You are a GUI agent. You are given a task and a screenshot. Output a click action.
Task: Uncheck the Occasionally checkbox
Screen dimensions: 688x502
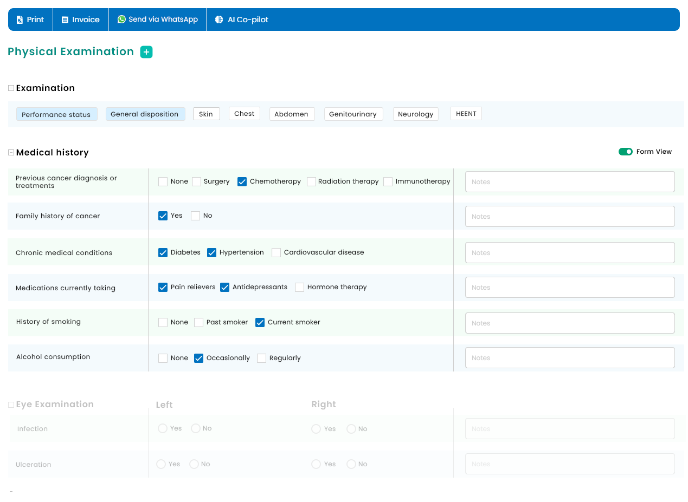198,358
